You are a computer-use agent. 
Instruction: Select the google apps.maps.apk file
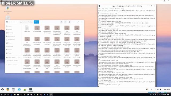tap(77, 42)
